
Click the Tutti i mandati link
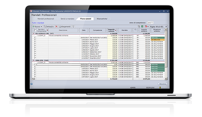coord(38,23)
